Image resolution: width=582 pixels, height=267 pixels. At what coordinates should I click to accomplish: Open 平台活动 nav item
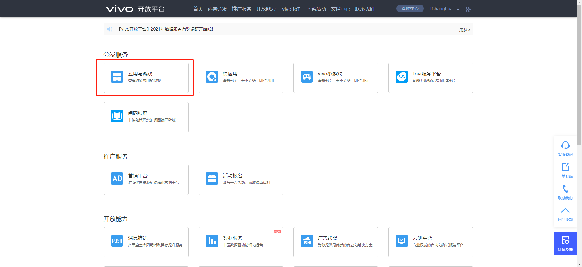[316, 9]
